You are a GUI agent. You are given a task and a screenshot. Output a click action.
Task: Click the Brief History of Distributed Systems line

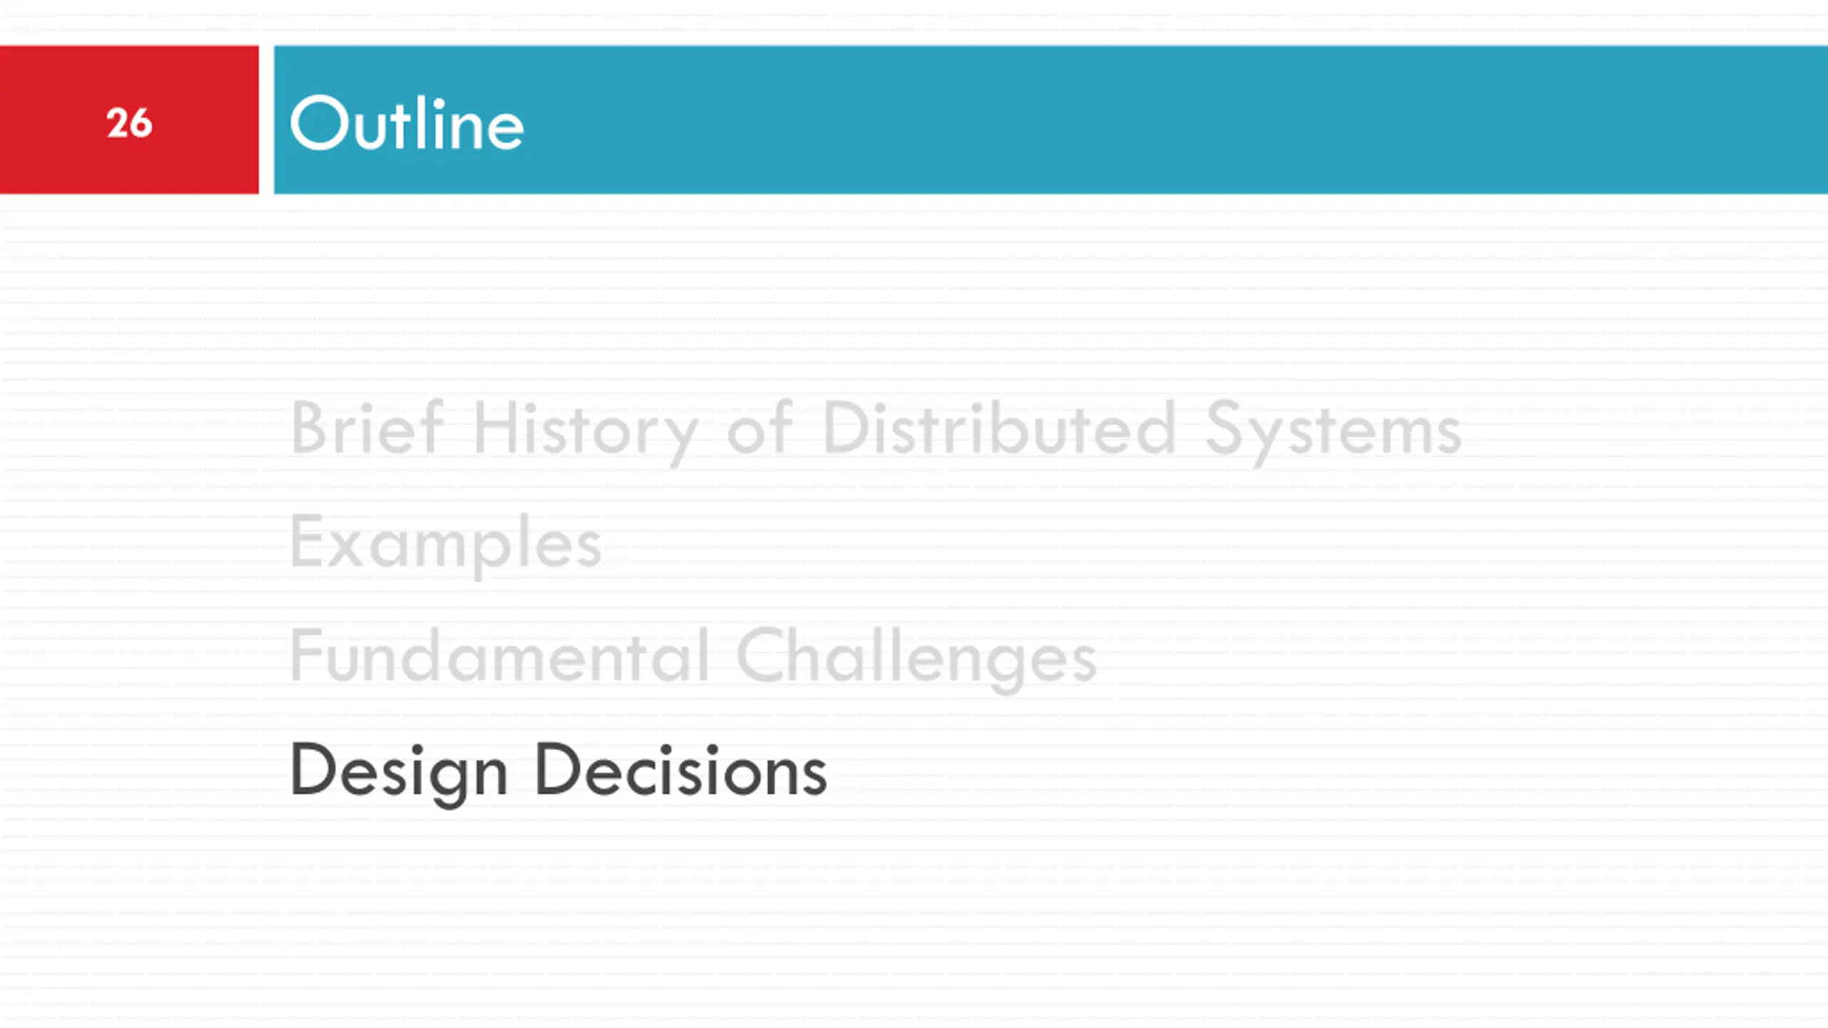(875, 428)
